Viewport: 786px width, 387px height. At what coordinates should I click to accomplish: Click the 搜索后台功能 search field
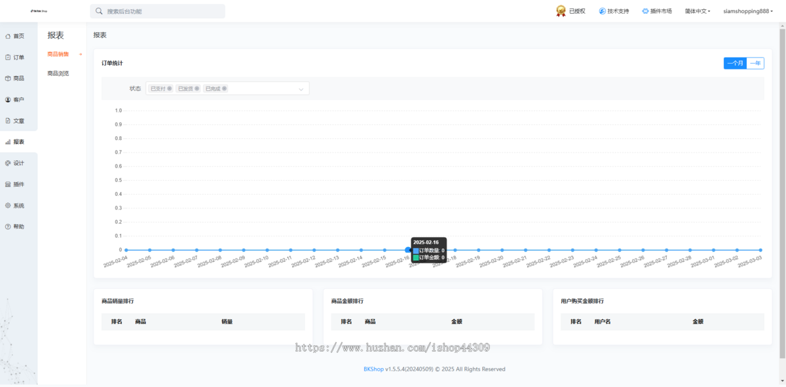click(157, 11)
